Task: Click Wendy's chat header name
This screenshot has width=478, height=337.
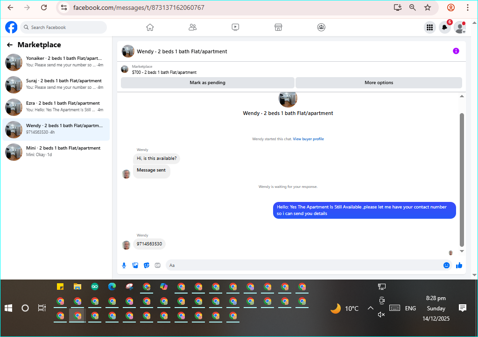Action: click(x=182, y=51)
